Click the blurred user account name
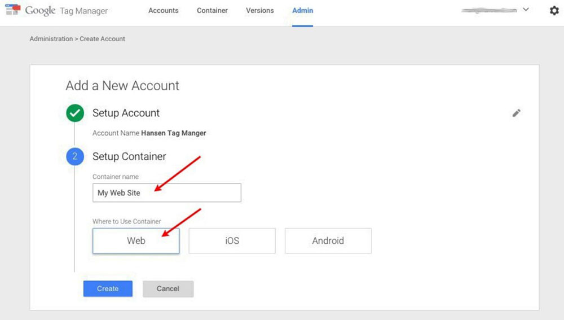Image resolution: width=564 pixels, height=320 pixels. click(x=489, y=10)
